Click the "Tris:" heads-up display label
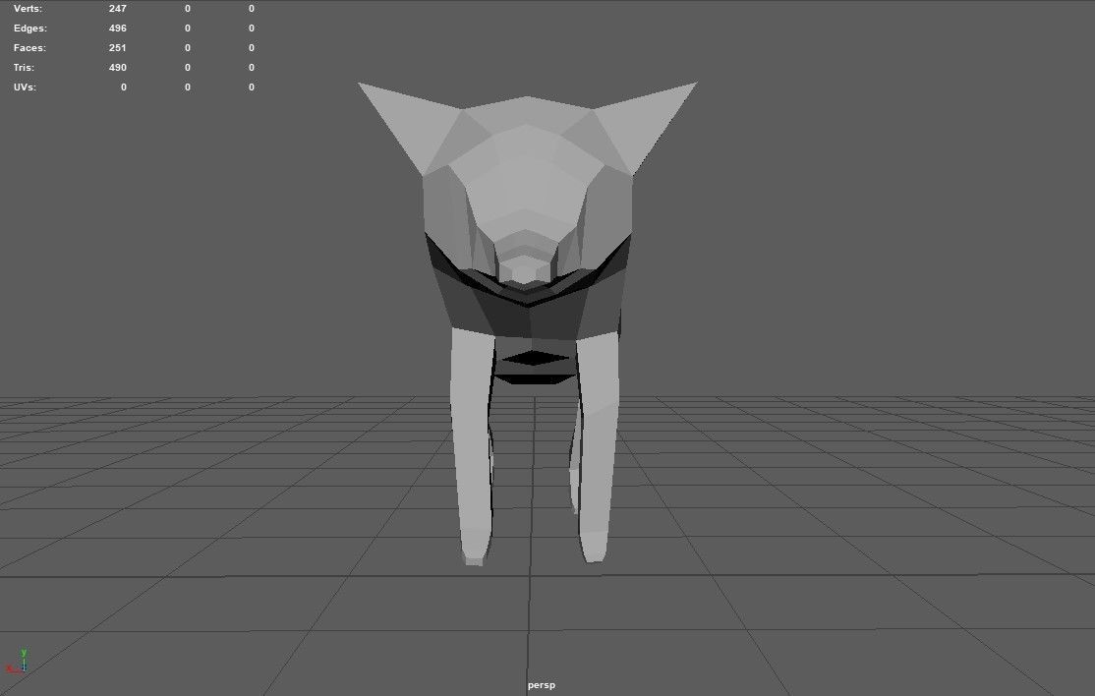 coord(24,67)
